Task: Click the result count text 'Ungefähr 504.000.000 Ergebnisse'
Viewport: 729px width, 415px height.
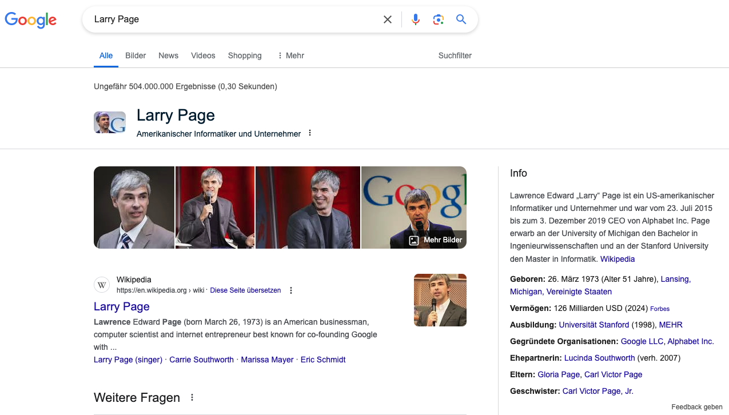Action: [154, 86]
